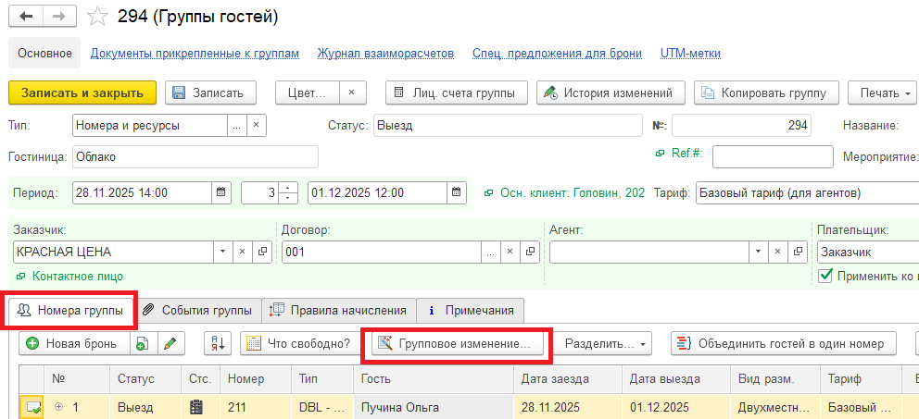This screenshot has width=919, height=419.
Task: Create a Новая бронь
Action: pyautogui.click(x=74, y=343)
